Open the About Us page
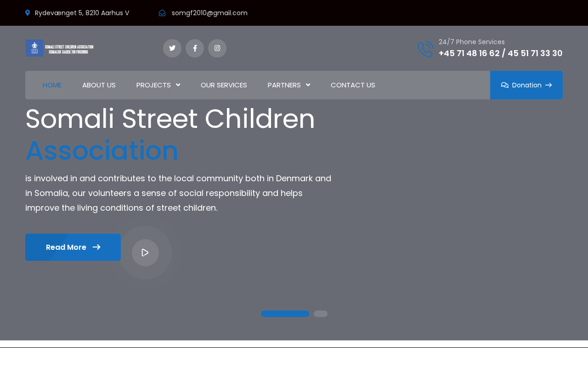The width and height of the screenshot is (588, 368). [x=99, y=85]
